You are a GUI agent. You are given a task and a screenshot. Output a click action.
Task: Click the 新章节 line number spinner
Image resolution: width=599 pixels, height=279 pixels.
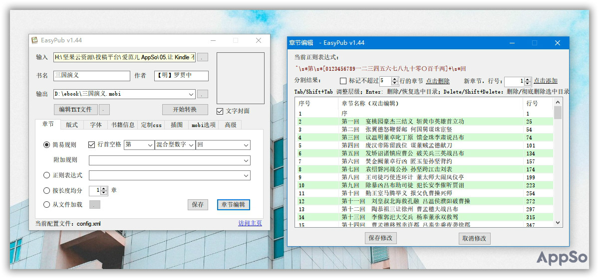pyautogui.click(x=518, y=81)
